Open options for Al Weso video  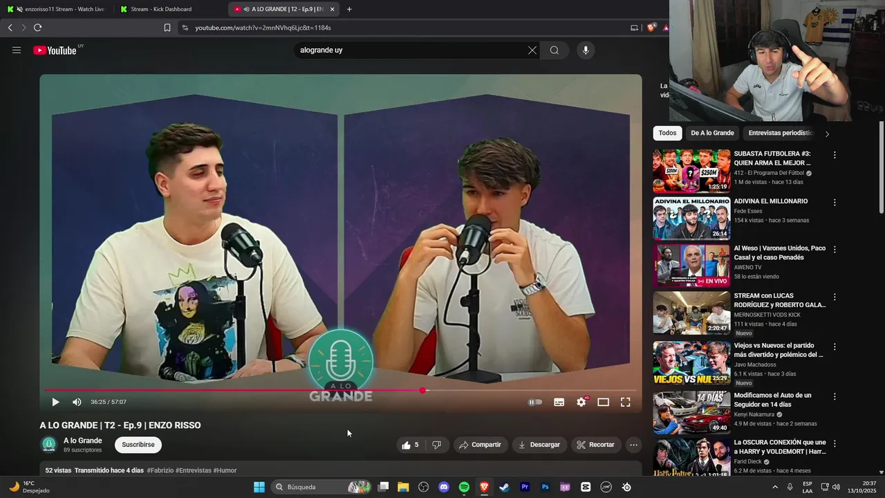(x=835, y=249)
